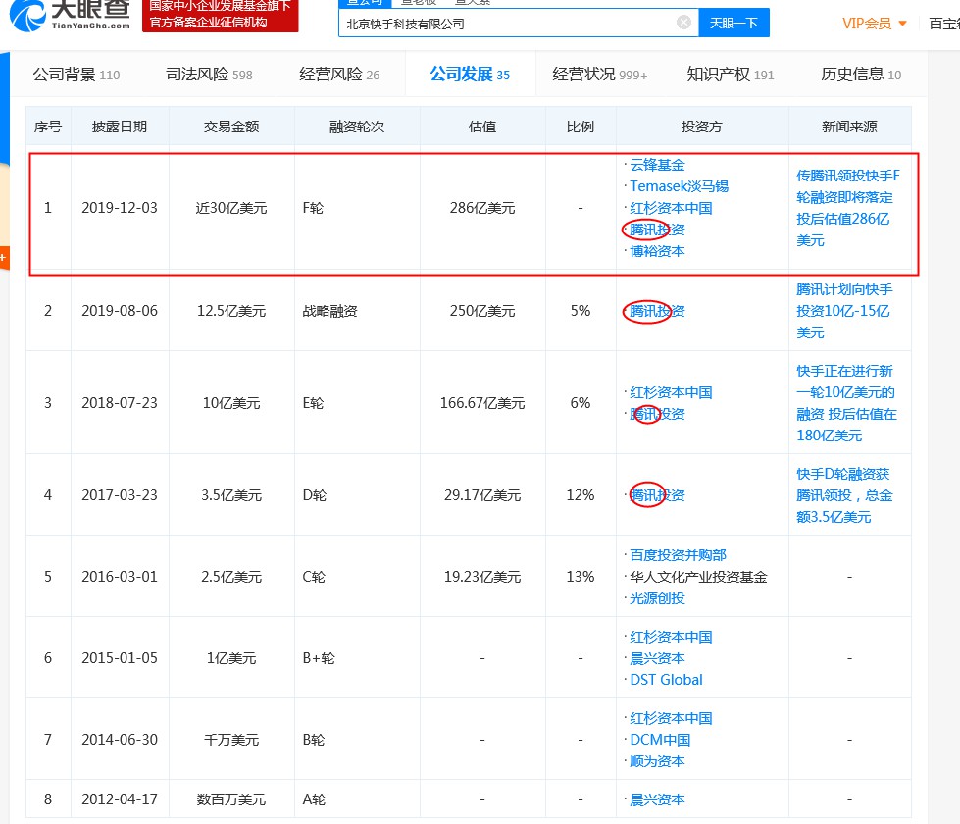Open 顺为资本 investor link
Screen dimensions: 960x824
[x=657, y=761]
